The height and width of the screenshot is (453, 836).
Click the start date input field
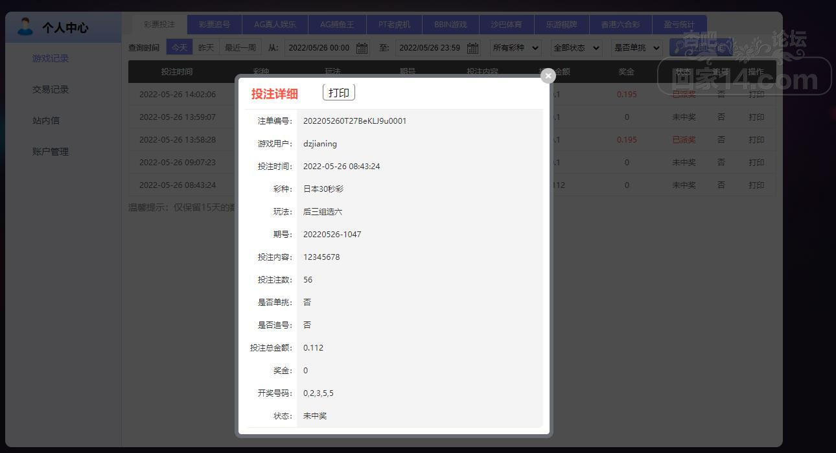(319, 48)
